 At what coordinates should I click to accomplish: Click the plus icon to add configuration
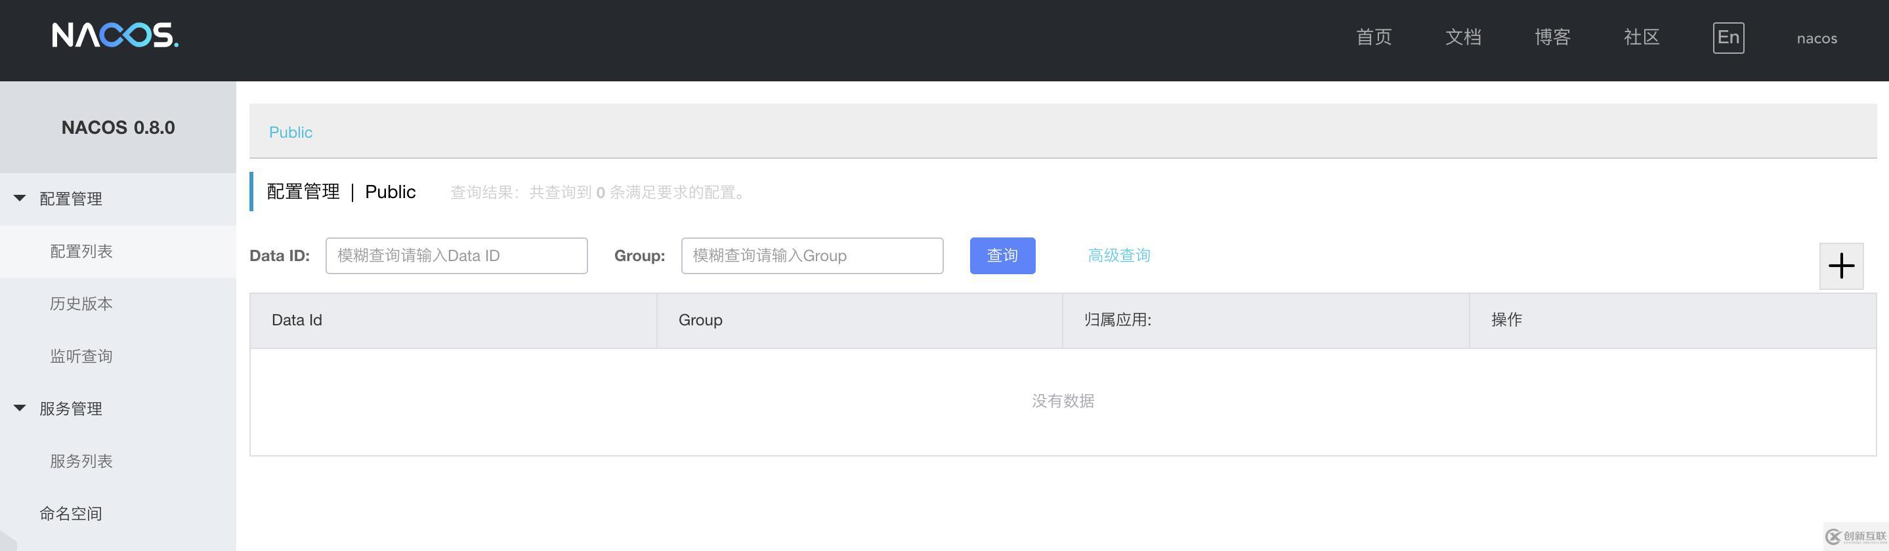tap(1840, 266)
